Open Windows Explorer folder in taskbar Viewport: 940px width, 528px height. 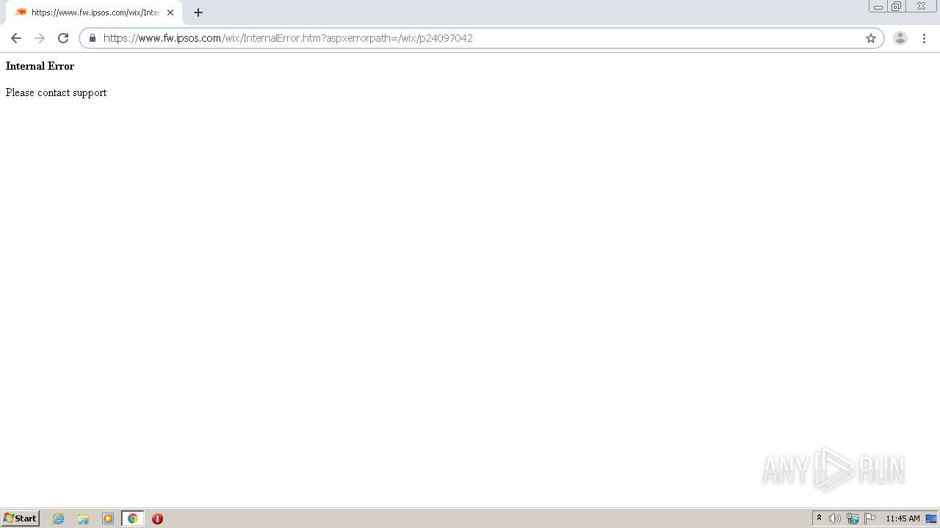pos(83,518)
